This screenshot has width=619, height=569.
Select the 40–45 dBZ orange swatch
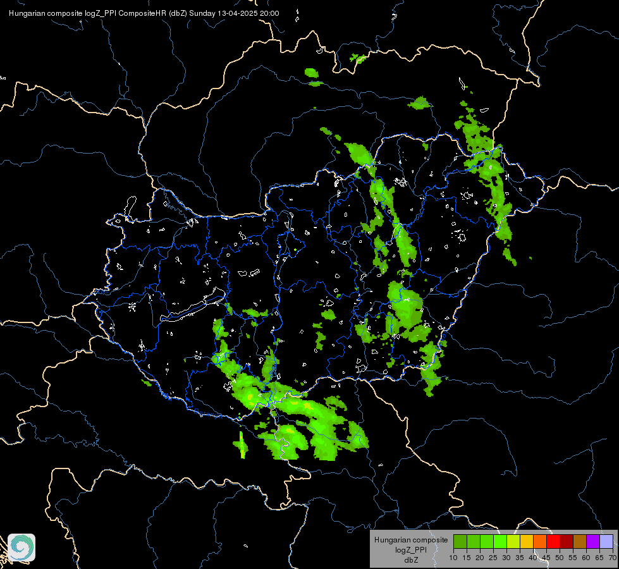pos(540,541)
